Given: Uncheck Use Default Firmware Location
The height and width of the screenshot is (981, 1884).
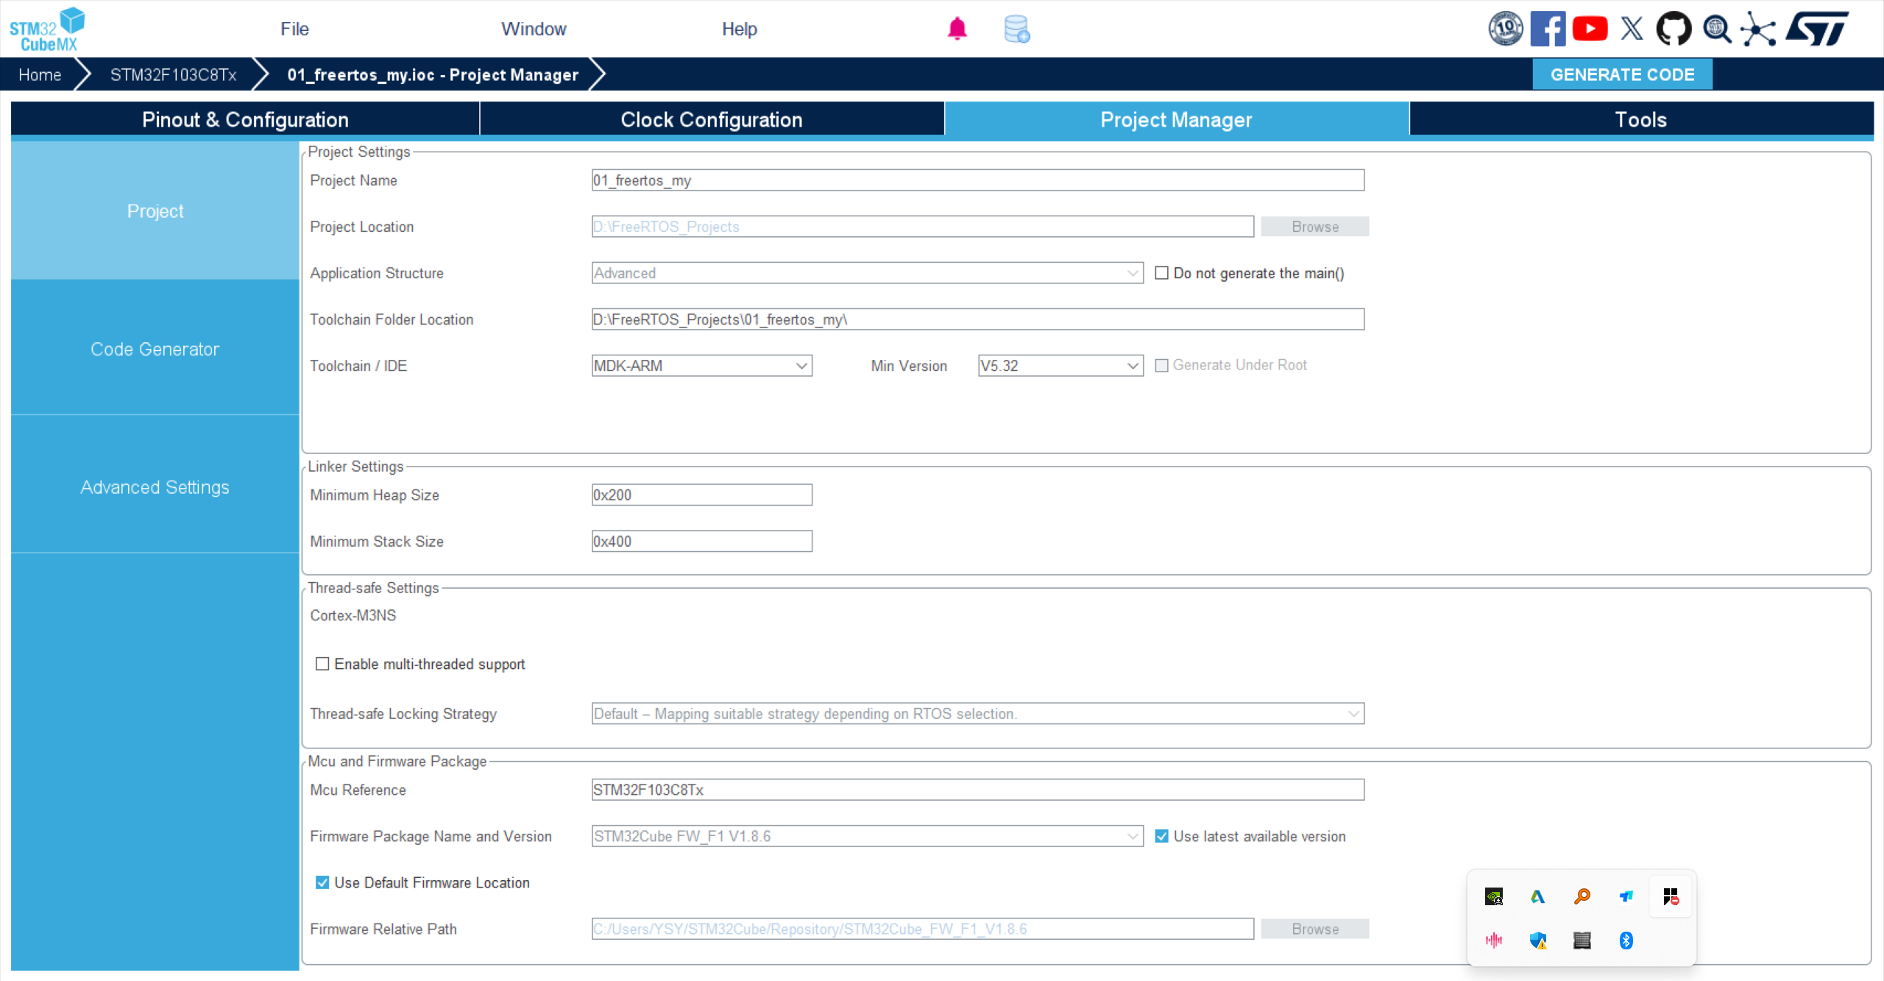Looking at the screenshot, I should pyautogui.click(x=322, y=882).
